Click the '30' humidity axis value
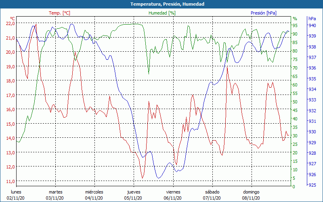This screenshot has height=202, width=323. coord(295,136)
